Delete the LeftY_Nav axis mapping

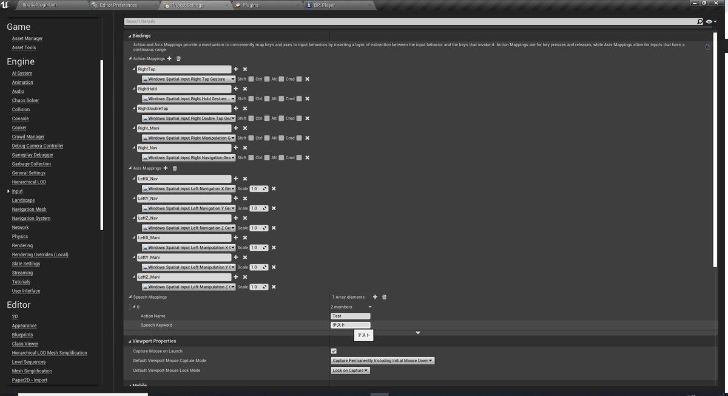tap(245, 199)
